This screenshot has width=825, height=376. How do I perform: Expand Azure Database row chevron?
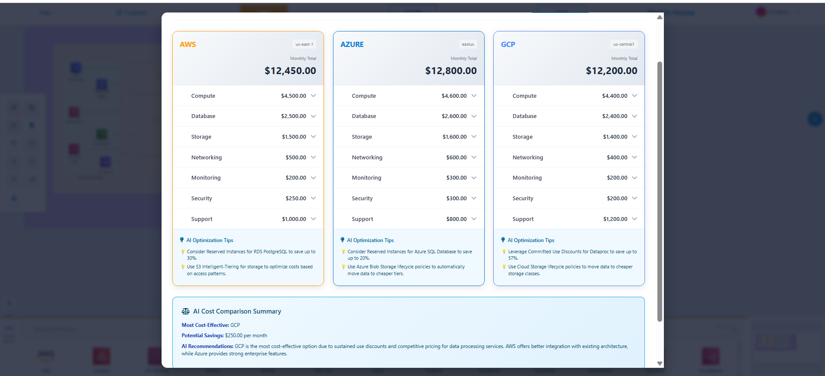(474, 116)
